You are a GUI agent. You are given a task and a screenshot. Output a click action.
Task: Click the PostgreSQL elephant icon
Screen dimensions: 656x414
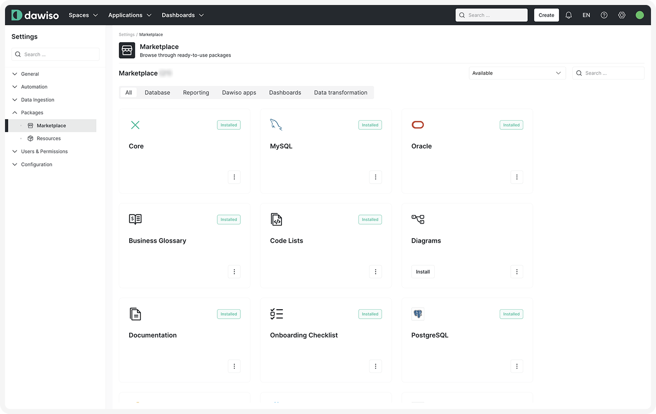418,314
